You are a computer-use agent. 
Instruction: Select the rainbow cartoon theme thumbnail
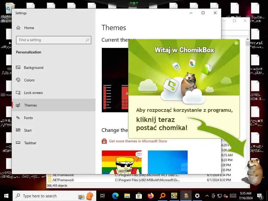[121, 162]
